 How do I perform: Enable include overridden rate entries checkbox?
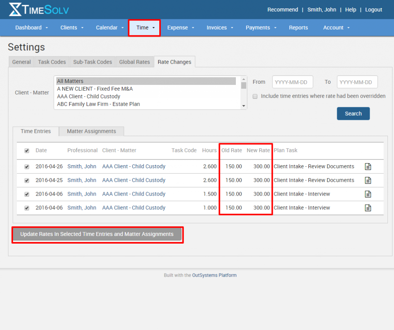click(255, 96)
